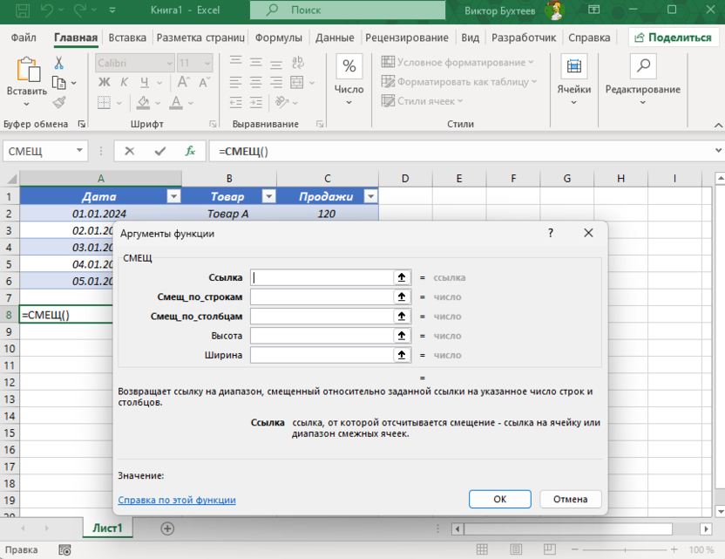Open Стили ячеек dropdown
Image resolution: width=725 pixels, height=559 pixels.
422,101
